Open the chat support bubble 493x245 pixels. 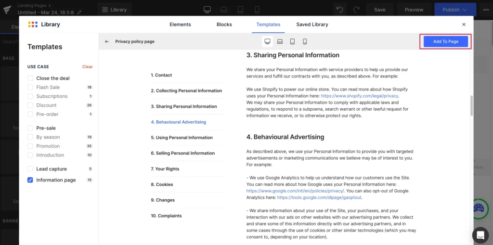[480, 235]
